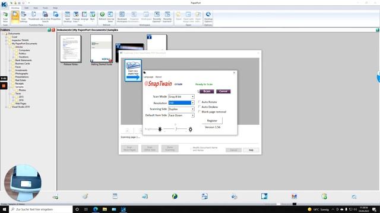Open the Change View ribbon menu

pos(76,17)
